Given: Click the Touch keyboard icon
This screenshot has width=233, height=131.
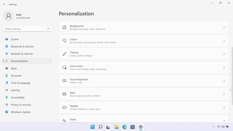Looking at the screenshot, I should tap(64, 81).
